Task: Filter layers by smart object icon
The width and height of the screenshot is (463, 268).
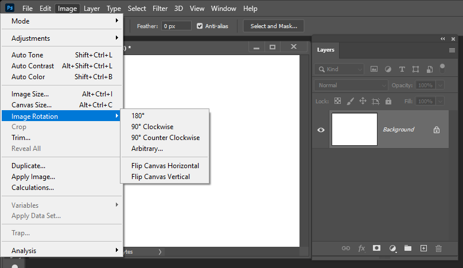Action: click(430, 69)
